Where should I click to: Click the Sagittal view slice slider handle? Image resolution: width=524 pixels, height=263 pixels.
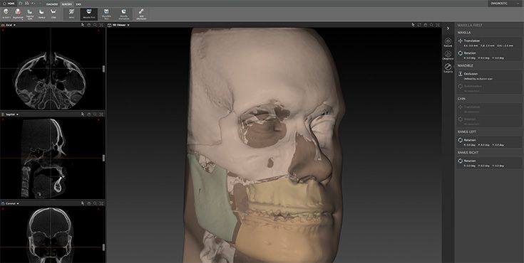click(103, 158)
